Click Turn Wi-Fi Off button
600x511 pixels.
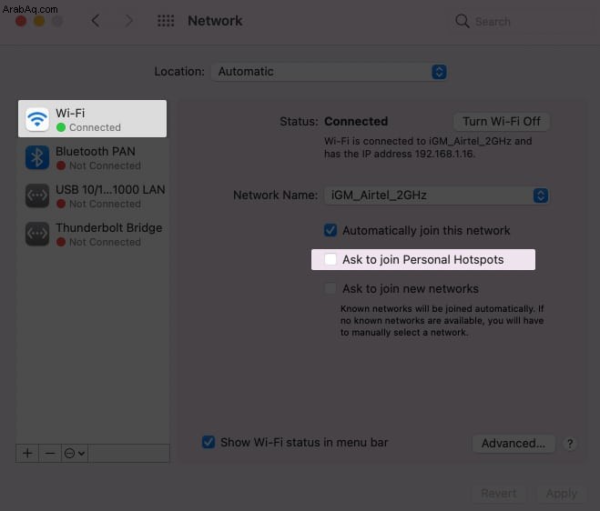(x=502, y=122)
